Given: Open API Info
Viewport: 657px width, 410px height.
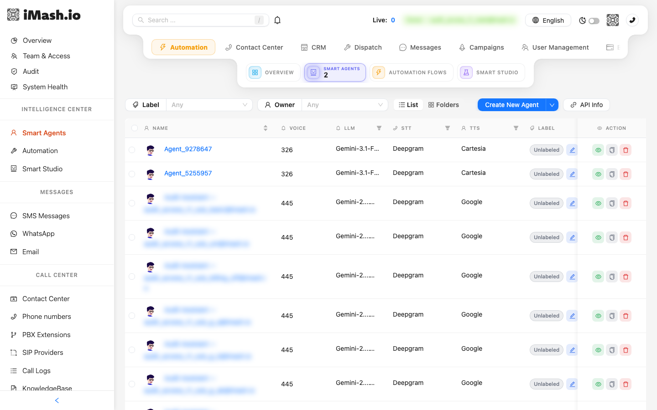Looking at the screenshot, I should [x=586, y=105].
